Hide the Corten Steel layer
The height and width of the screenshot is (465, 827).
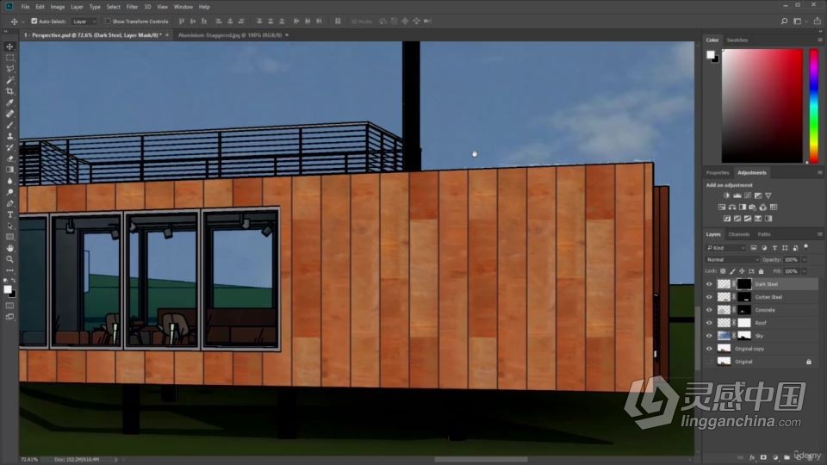(x=709, y=297)
